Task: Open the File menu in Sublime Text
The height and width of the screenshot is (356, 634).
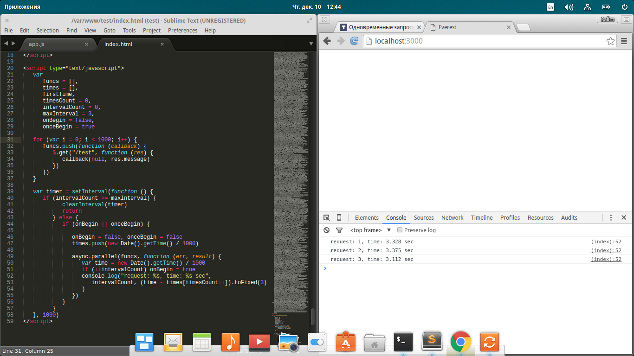Action: 8,30
